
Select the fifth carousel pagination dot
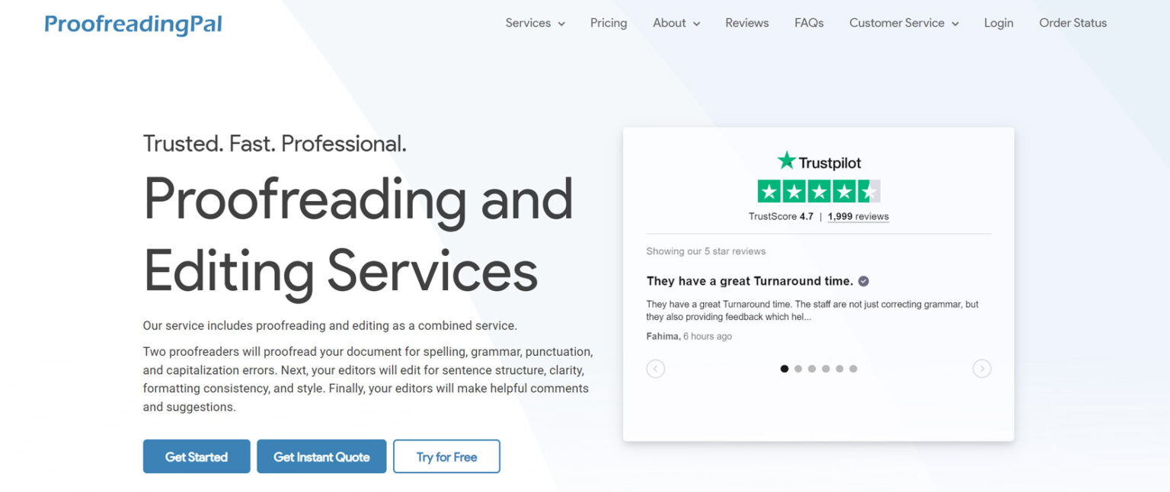(x=839, y=368)
